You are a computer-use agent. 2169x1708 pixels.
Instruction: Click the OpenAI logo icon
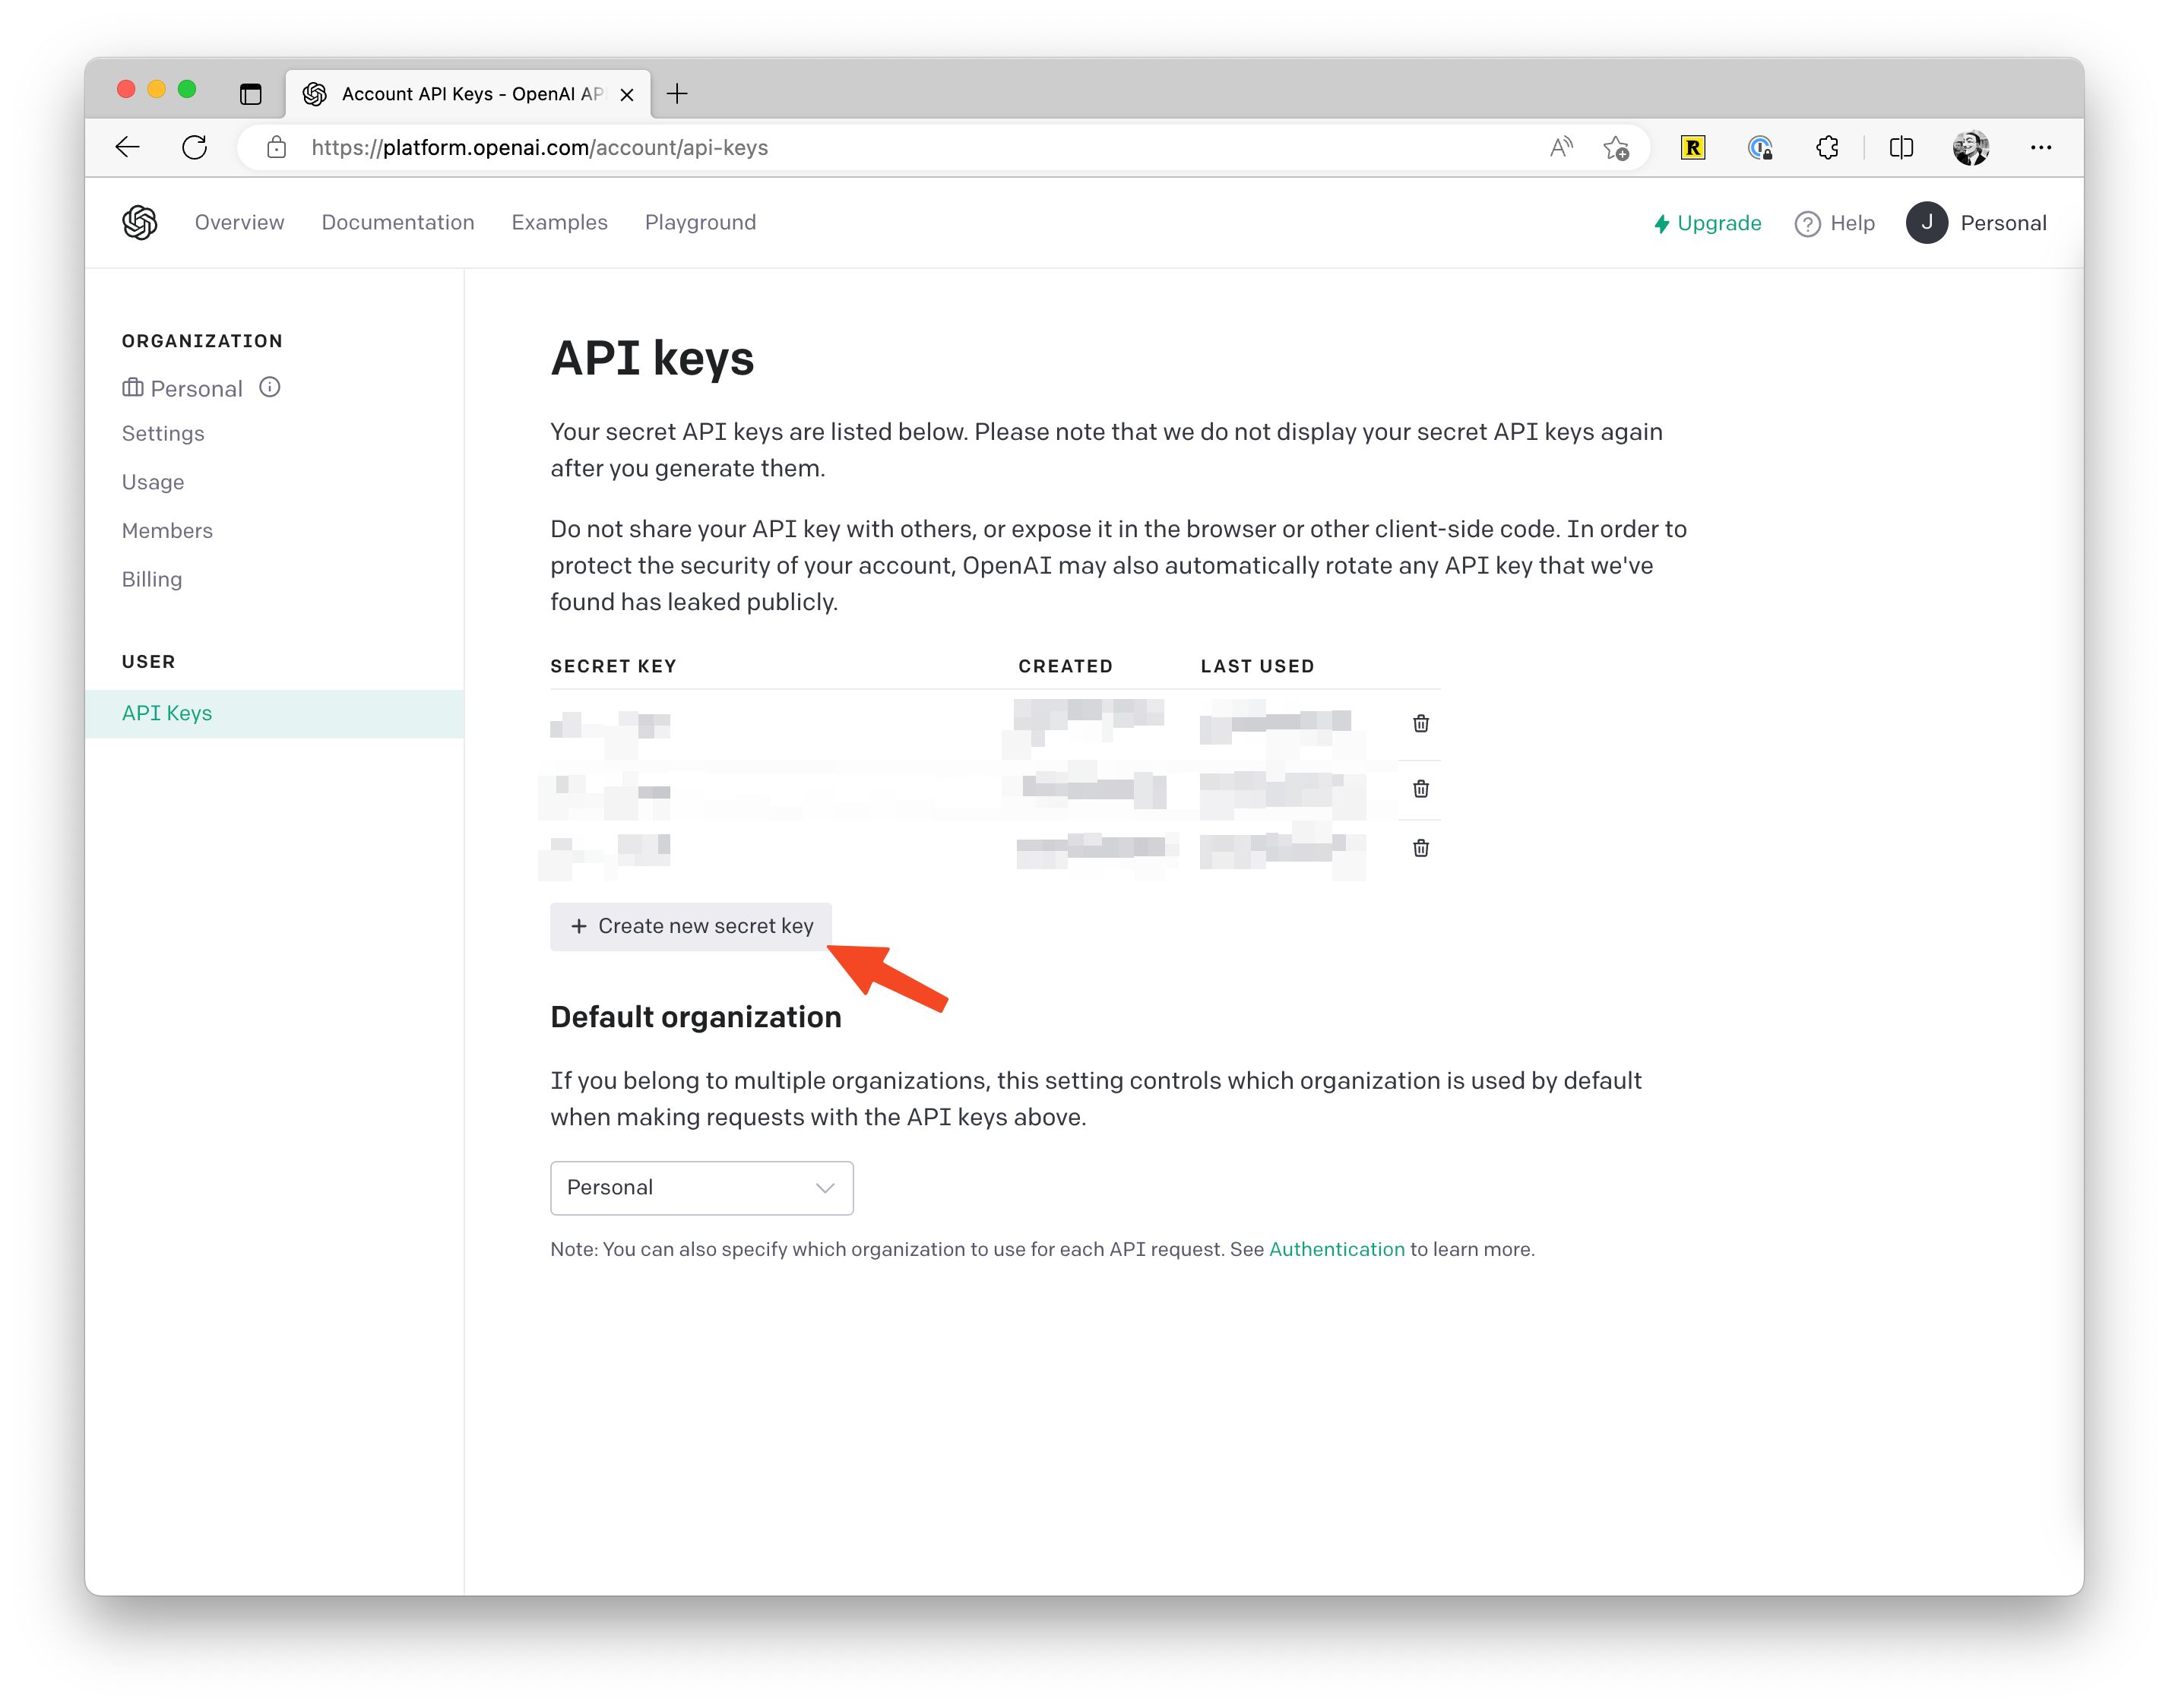point(139,222)
